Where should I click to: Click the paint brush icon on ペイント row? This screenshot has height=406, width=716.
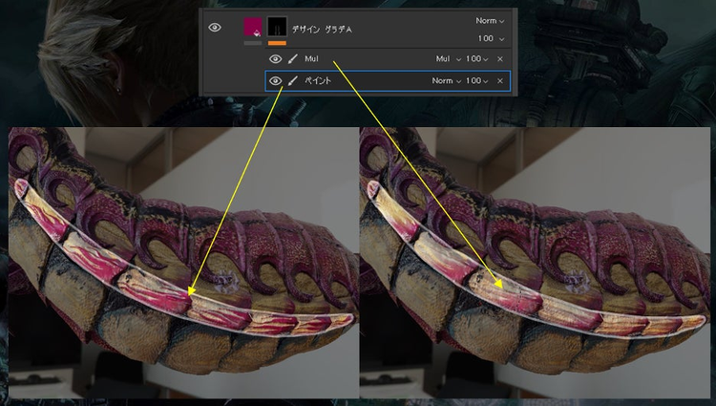coord(293,81)
